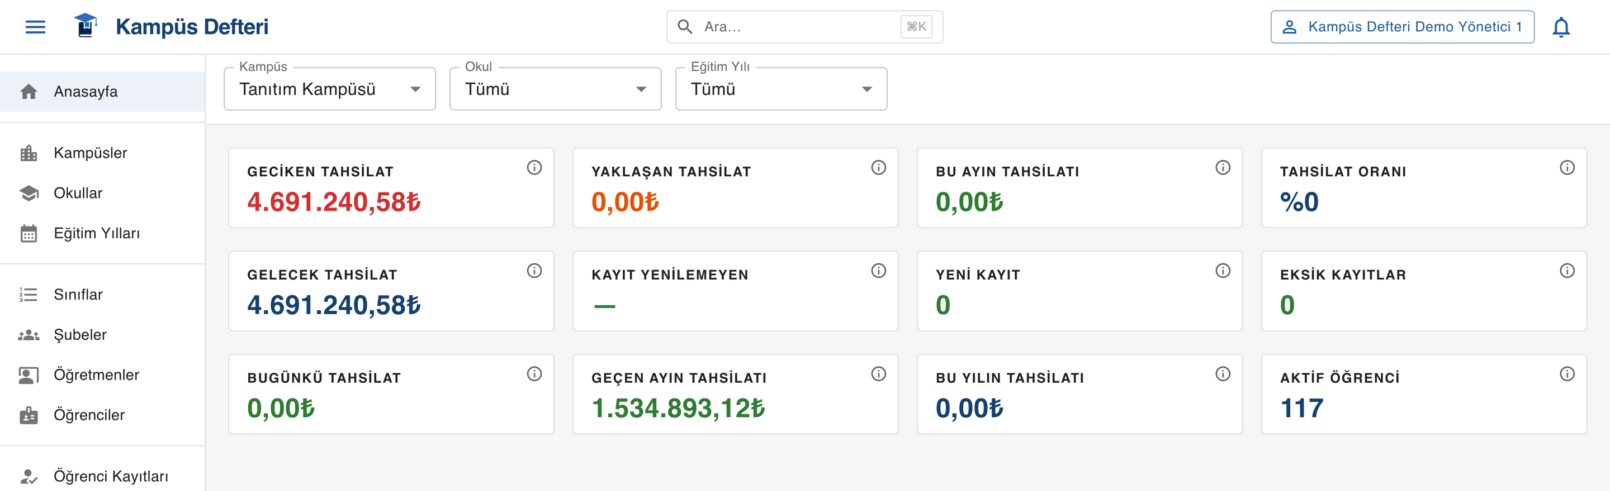The width and height of the screenshot is (1610, 491).
Task: Click the Okullar graduation cap icon
Action: coord(29,194)
